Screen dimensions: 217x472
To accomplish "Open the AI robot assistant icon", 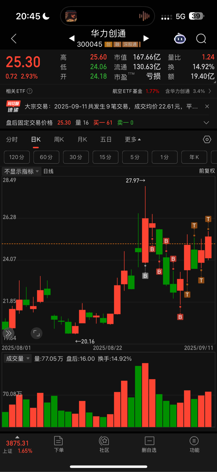I will coord(180,38).
